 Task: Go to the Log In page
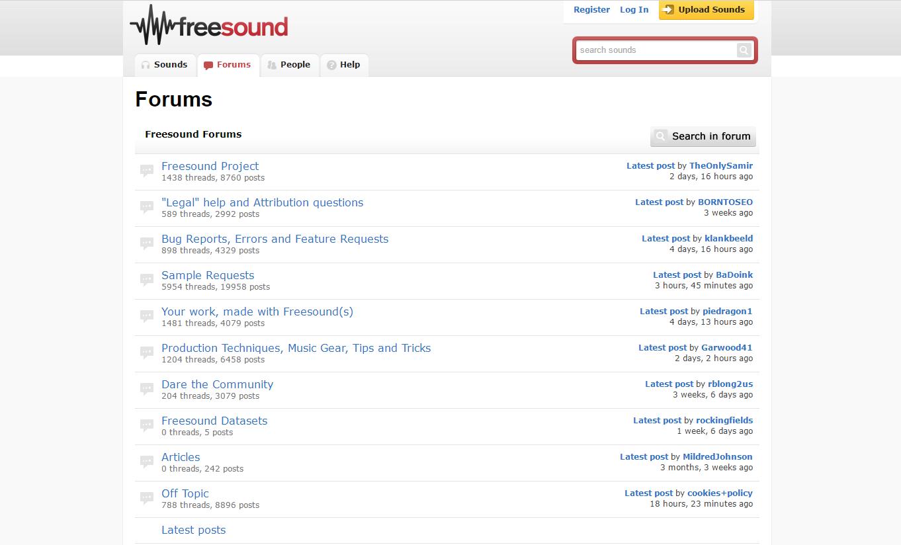tap(634, 10)
